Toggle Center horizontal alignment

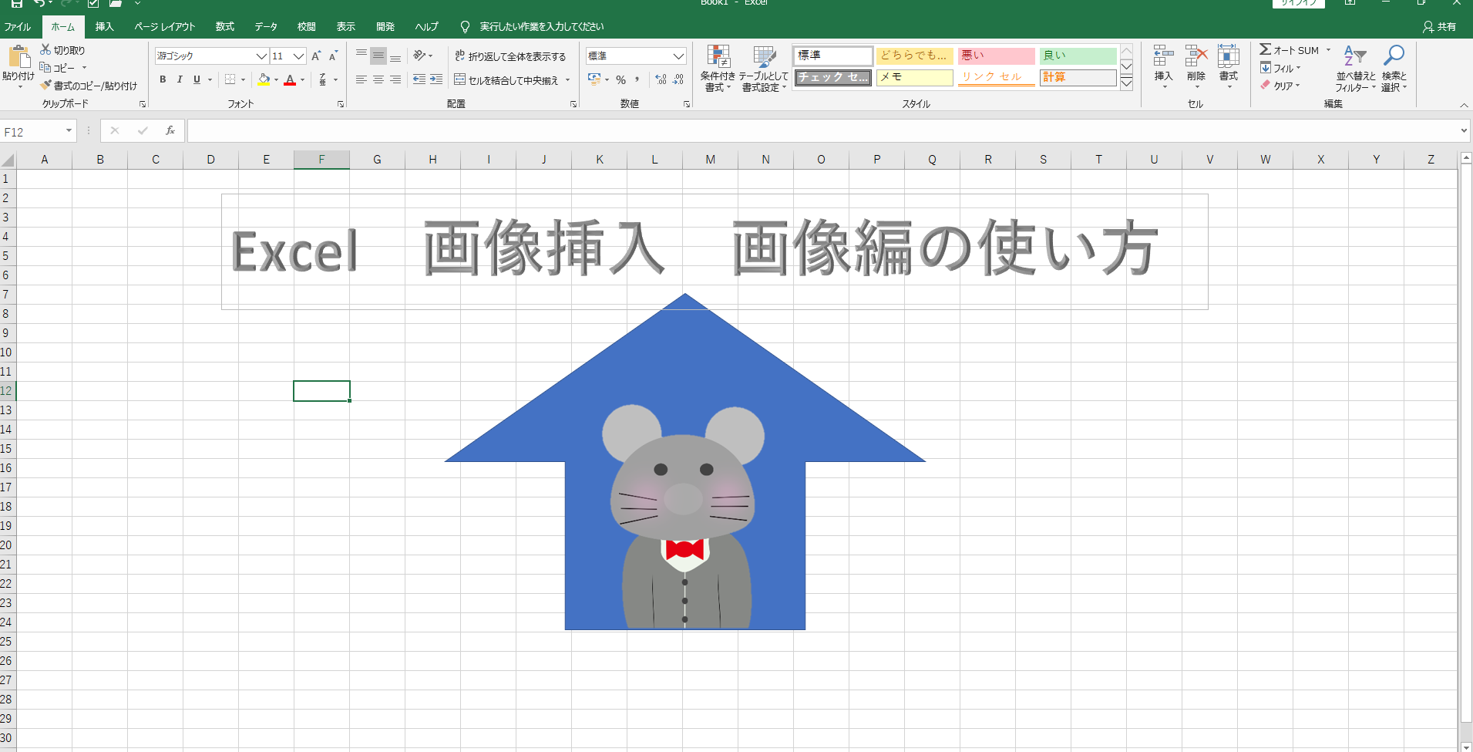tap(378, 79)
